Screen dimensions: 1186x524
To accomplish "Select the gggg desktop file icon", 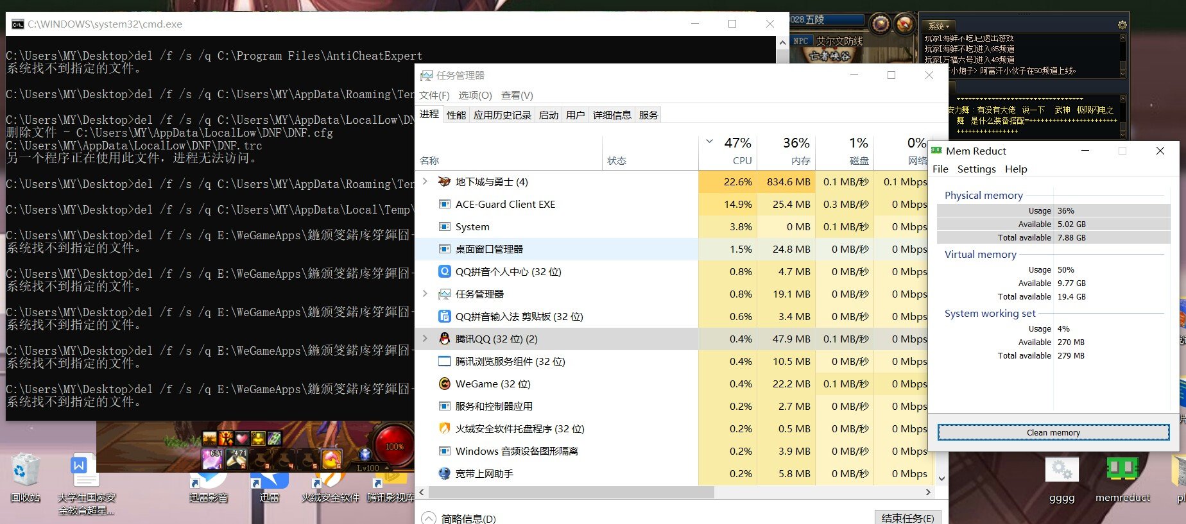I will point(1061,470).
